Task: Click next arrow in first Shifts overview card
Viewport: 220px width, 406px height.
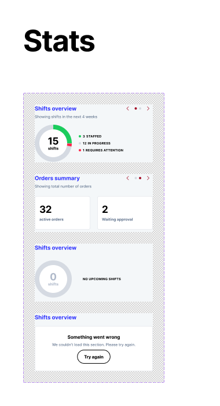Action: (148, 108)
